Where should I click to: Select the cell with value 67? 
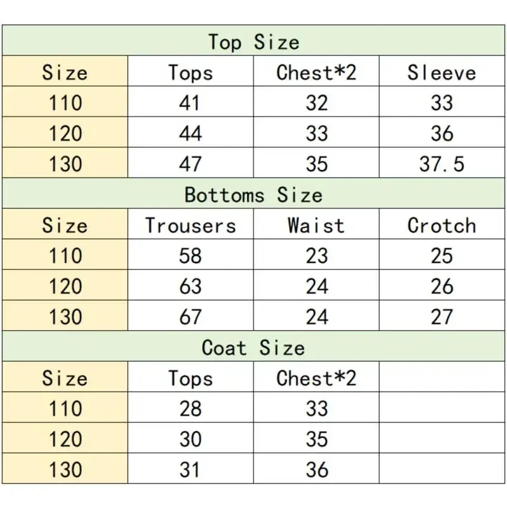(x=190, y=317)
